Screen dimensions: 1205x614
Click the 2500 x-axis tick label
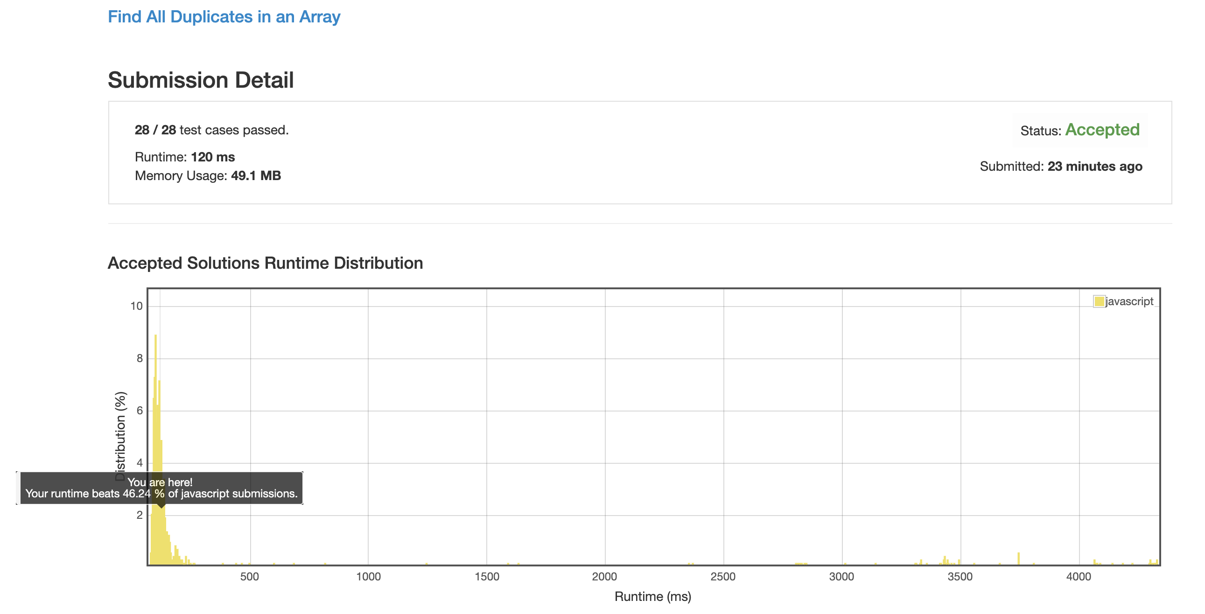click(x=723, y=577)
